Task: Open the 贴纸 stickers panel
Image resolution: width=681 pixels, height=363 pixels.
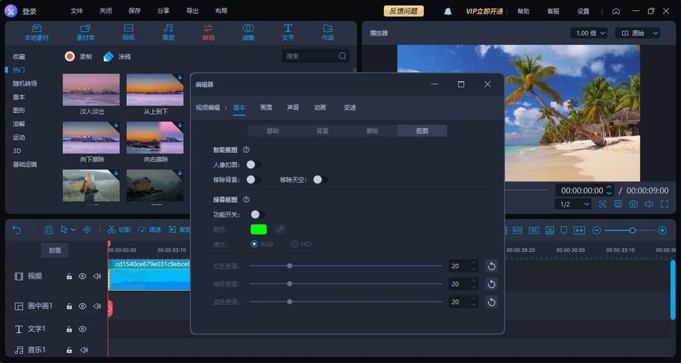Action: click(x=128, y=33)
